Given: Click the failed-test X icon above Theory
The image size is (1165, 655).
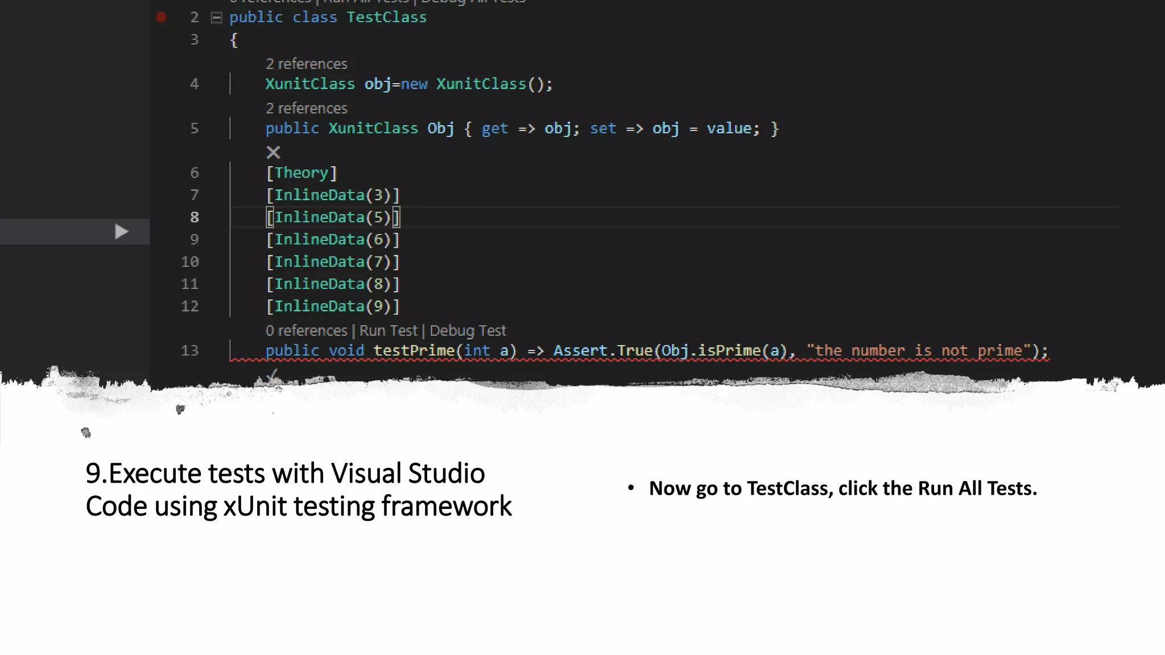Looking at the screenshot, I should [274, 152].
